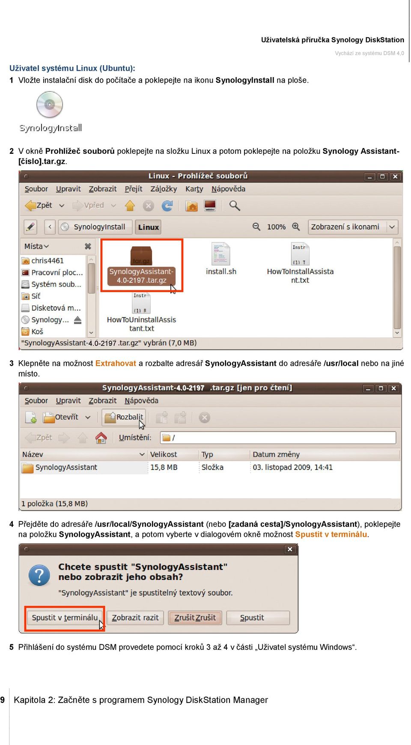Open Pracovní plocha in the places sidebar
Screen dimensions: 411x745
pyautogui.click(x=52, y=272)
